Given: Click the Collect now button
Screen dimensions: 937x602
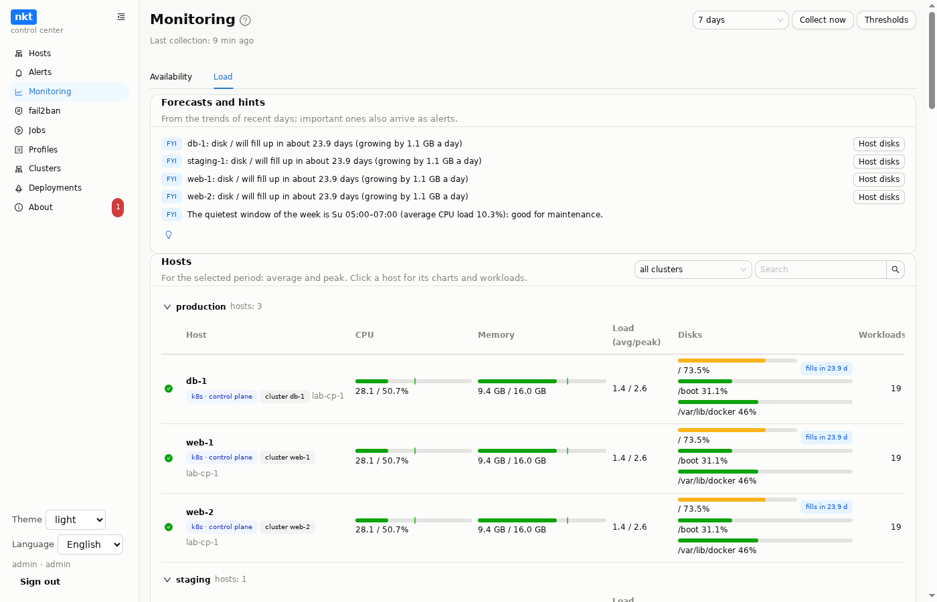Looking at the screenshot, I should 823,20.
